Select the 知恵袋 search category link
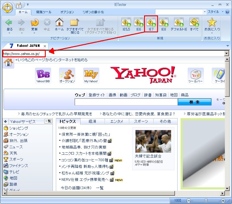This screenshot has height=204, width=232. coord(161,95)
